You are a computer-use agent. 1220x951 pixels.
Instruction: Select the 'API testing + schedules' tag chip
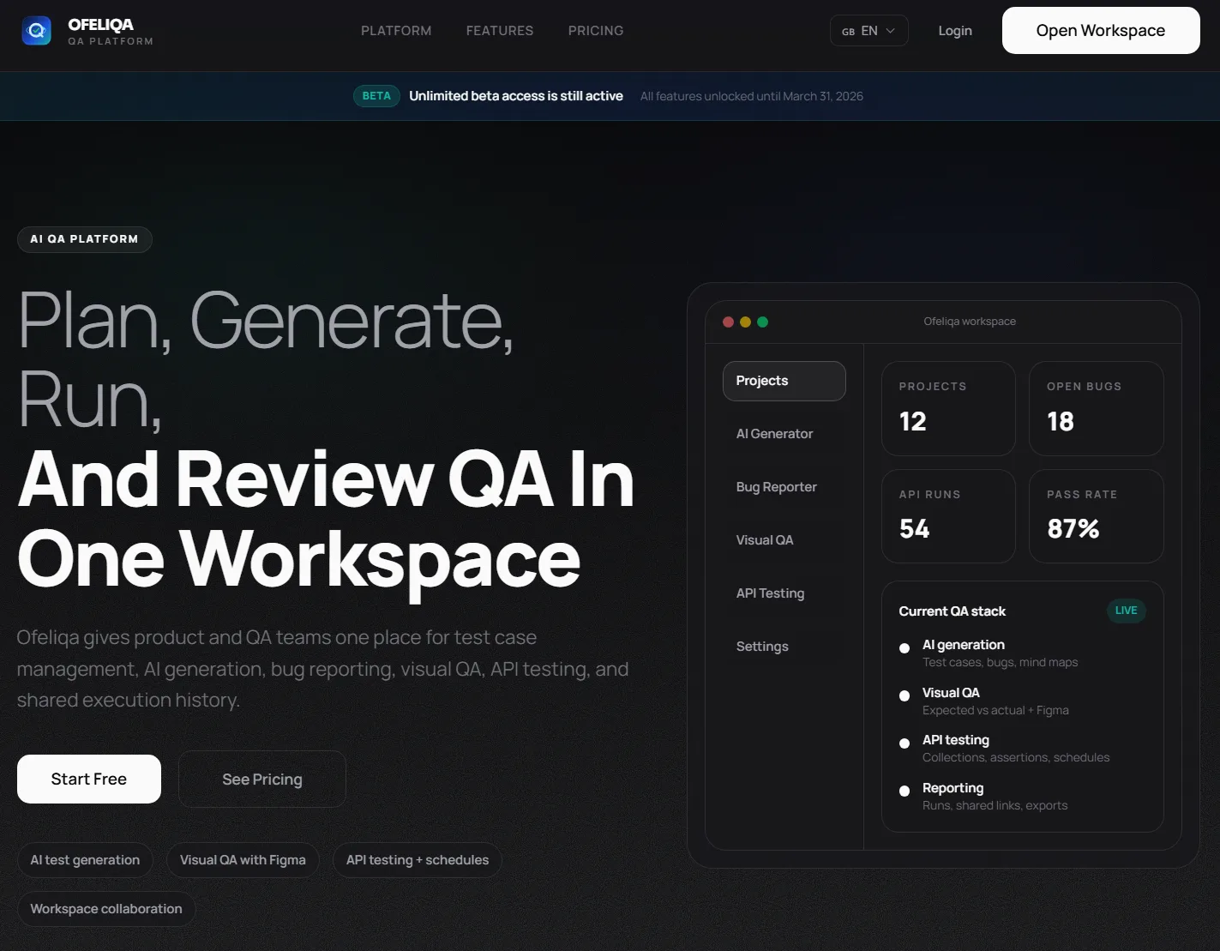coord(417,859)
